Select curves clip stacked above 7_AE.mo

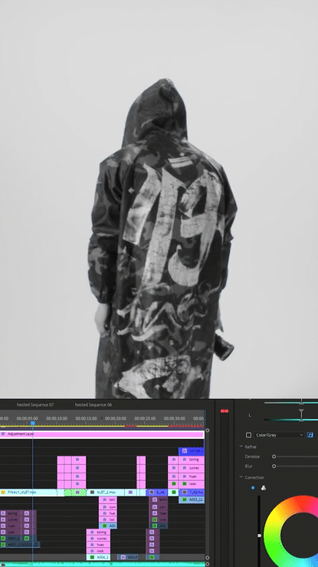pos(192,467)
